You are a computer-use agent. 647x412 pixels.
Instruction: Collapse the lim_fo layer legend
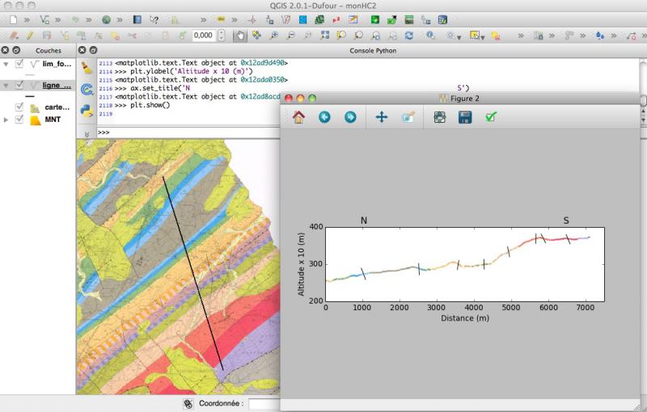6,64
